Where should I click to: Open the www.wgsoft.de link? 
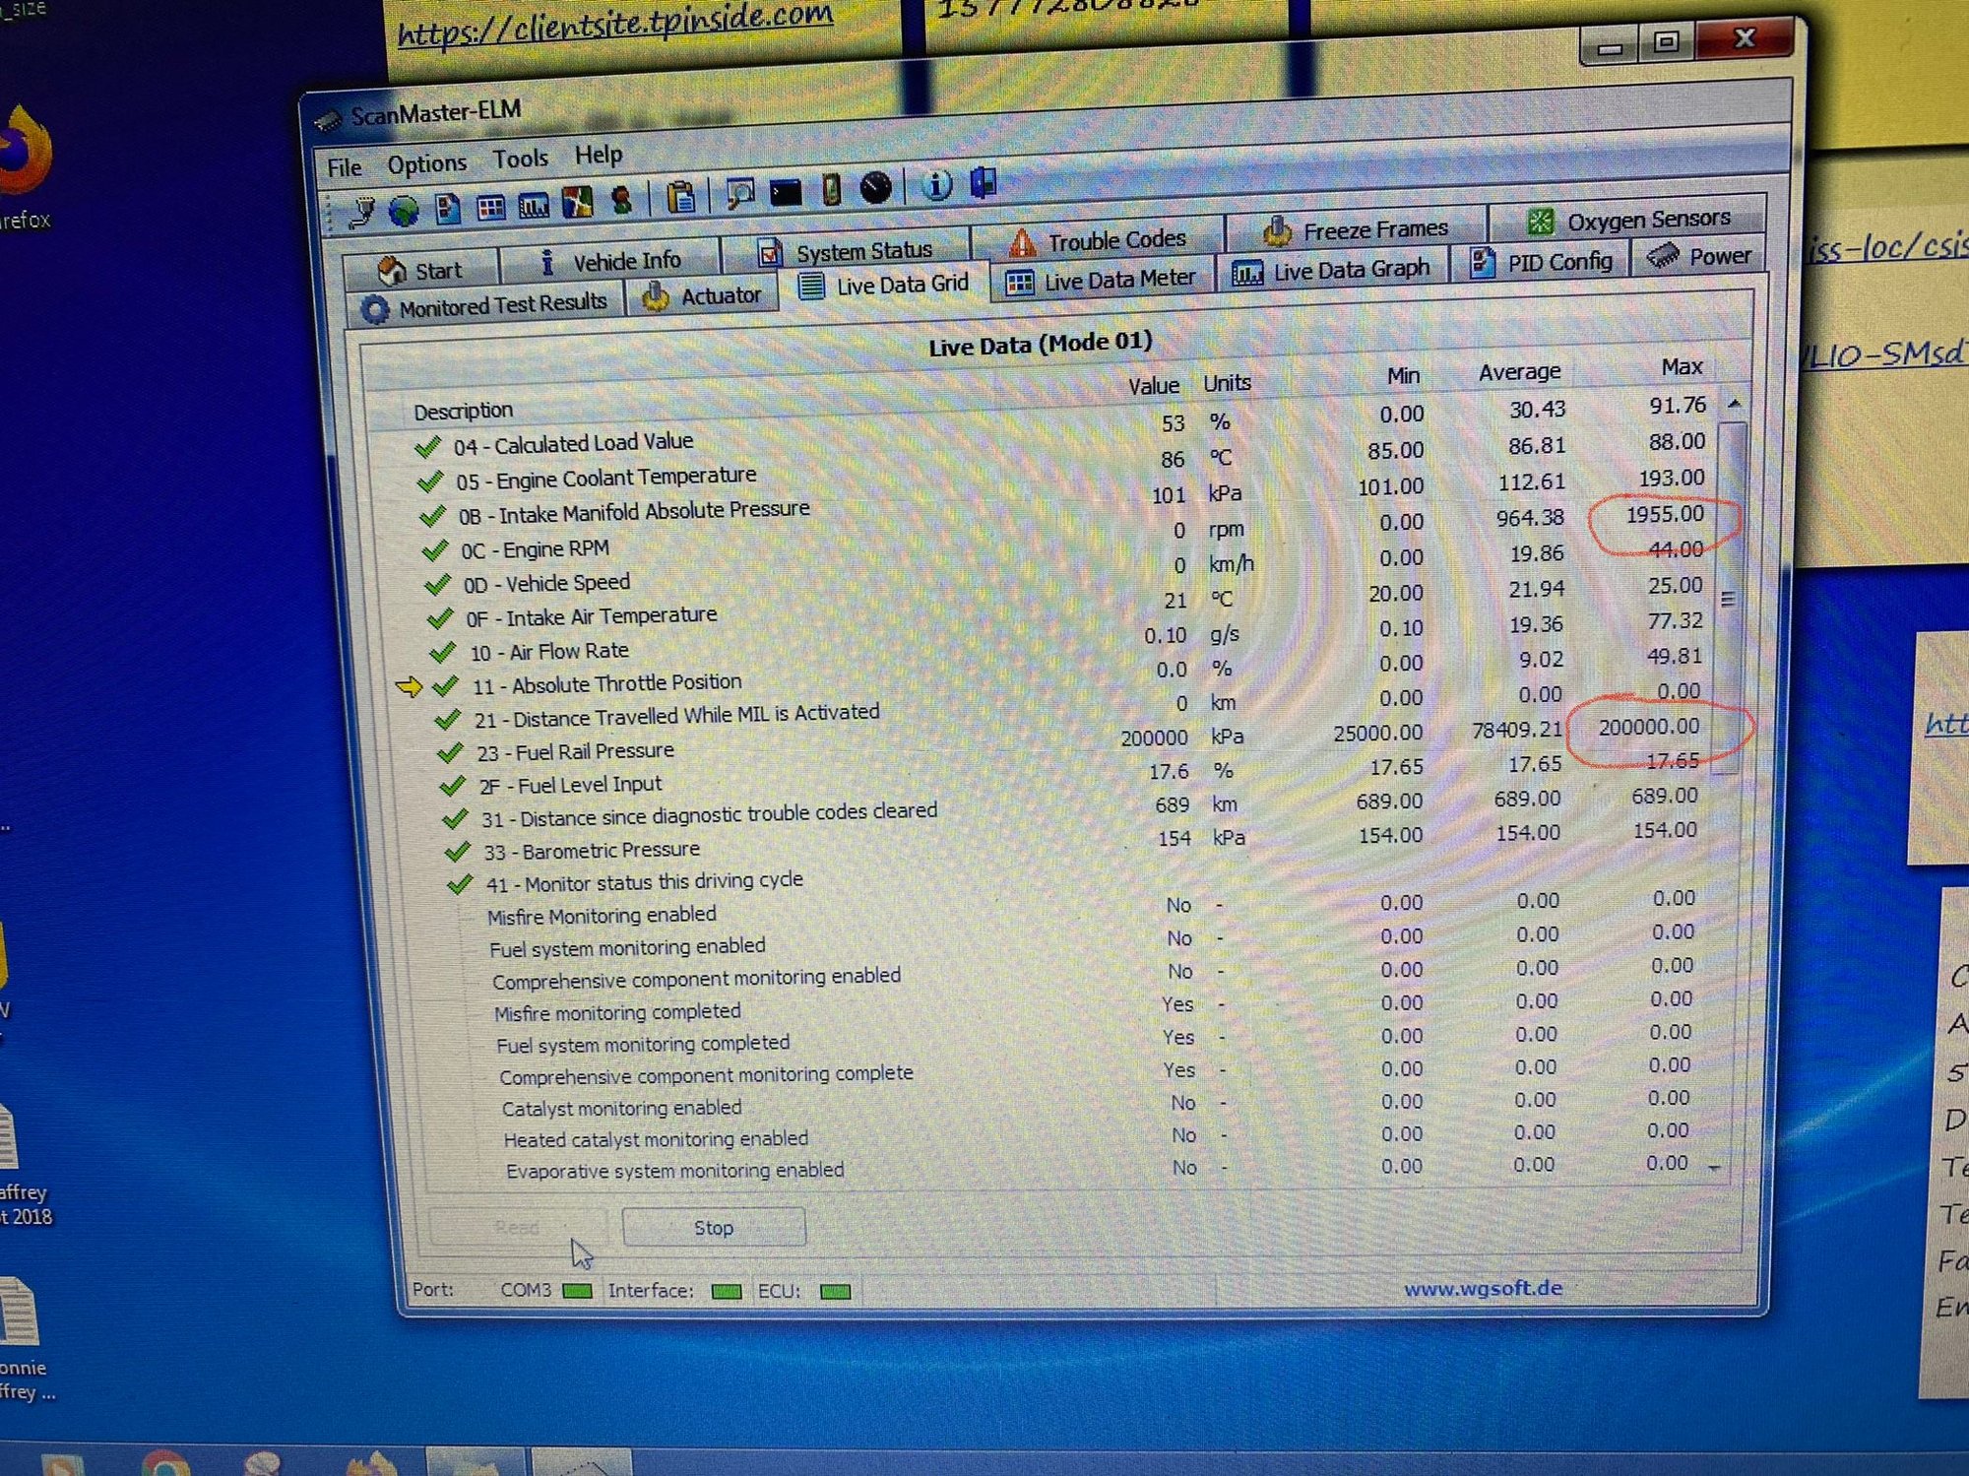1482,1288
